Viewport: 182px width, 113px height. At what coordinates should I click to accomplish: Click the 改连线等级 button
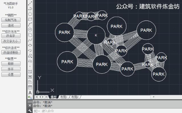point(11,52)
